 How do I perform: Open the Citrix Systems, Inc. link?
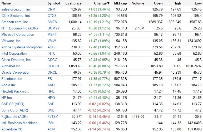pos(16,16)
